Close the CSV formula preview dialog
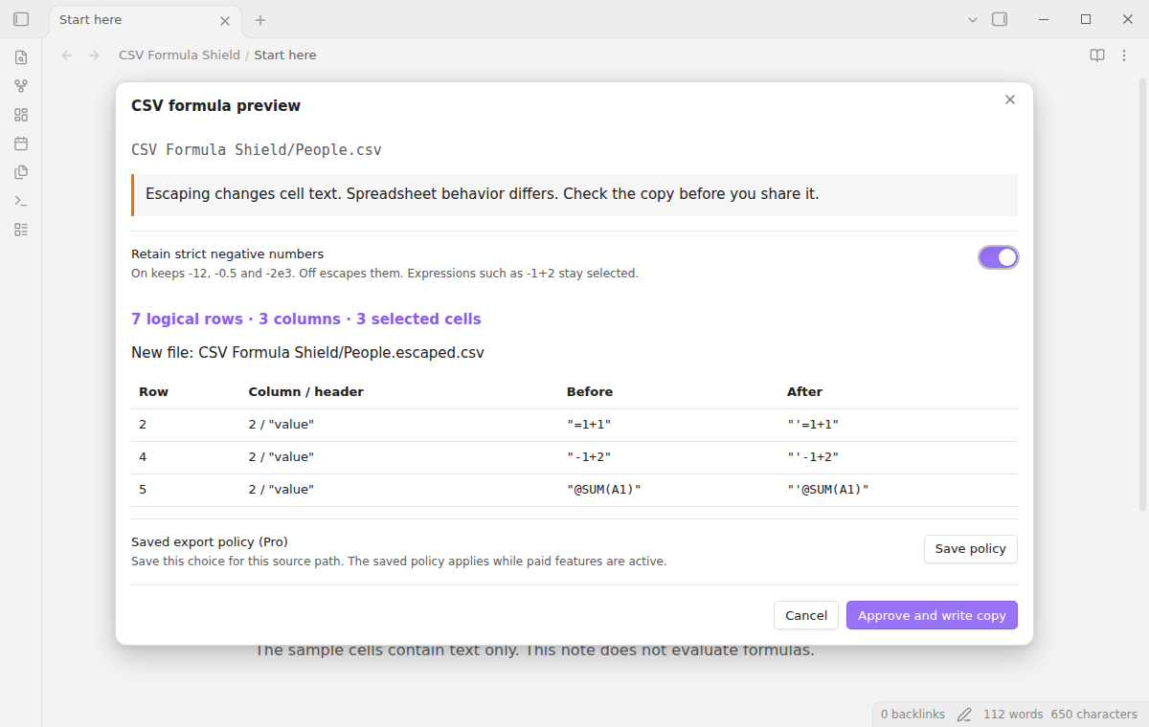The width and height of the screenshot is (1149, 727). pos(1009,99)
